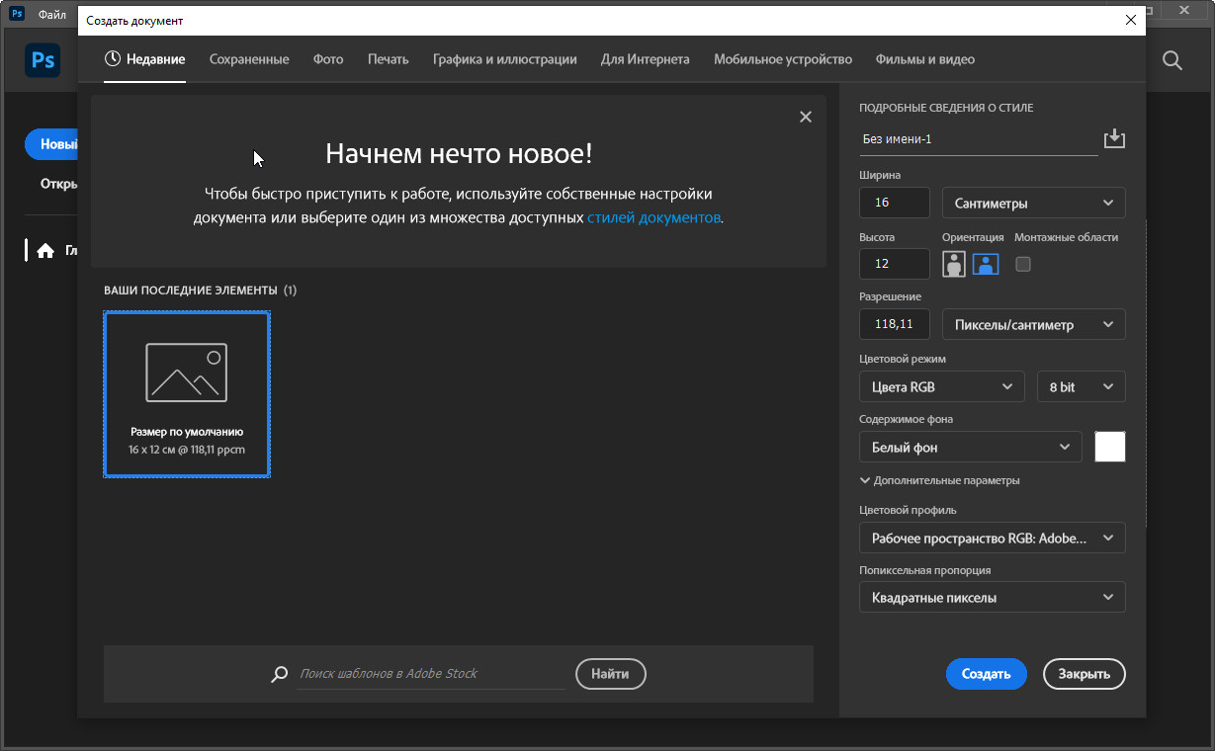
Task: Click the white background color swatch
Action: point(1109,448)
